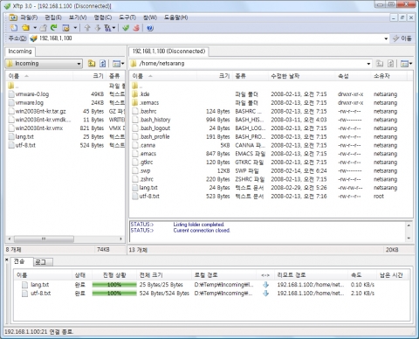Expand the local Incoming folder combo box
The image size is (419, 339).
coord(79,64)
